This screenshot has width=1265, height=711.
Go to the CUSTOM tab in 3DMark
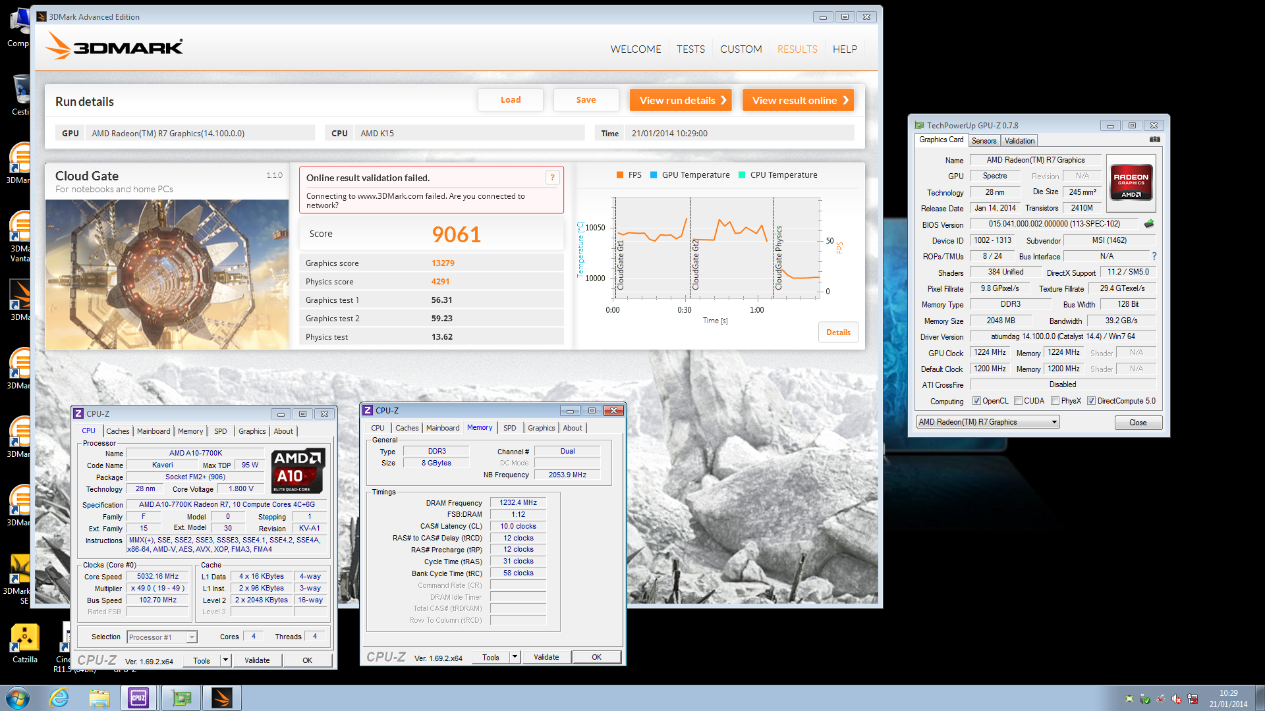[x=741, y=49]
